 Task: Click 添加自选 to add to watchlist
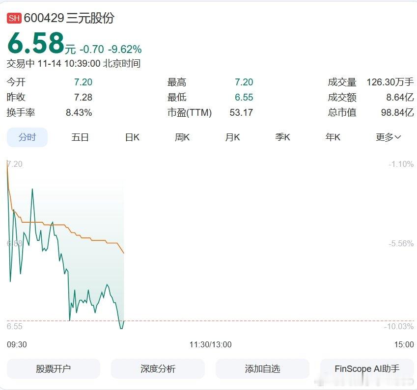tap(262, 369)
